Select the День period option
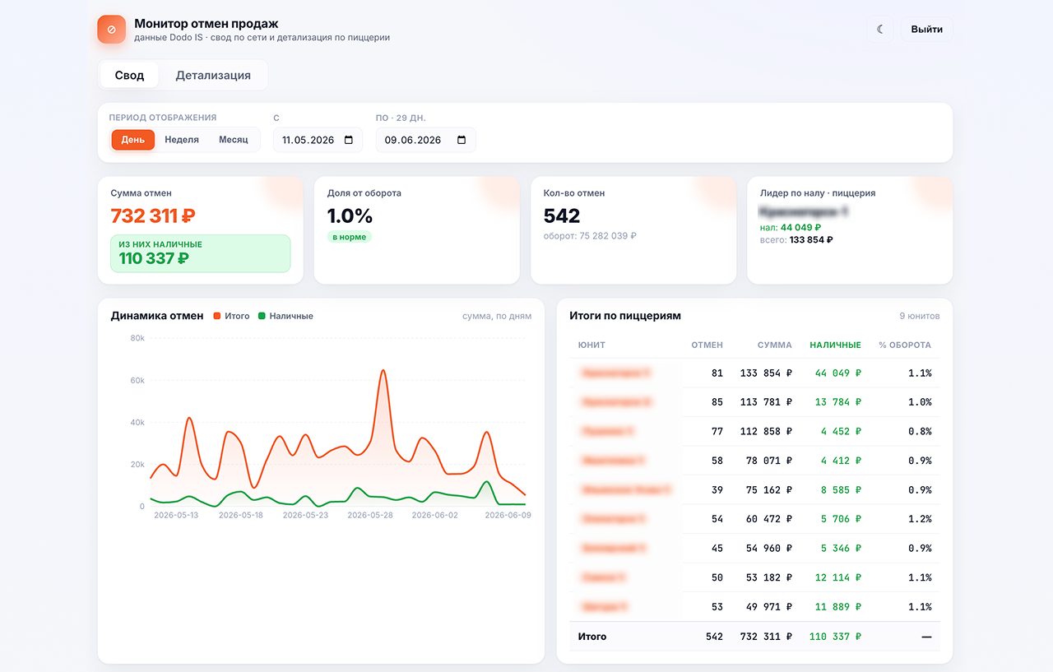Image resolution: width=1053 pixels, height=672 pixels. [x=133, y=140]
